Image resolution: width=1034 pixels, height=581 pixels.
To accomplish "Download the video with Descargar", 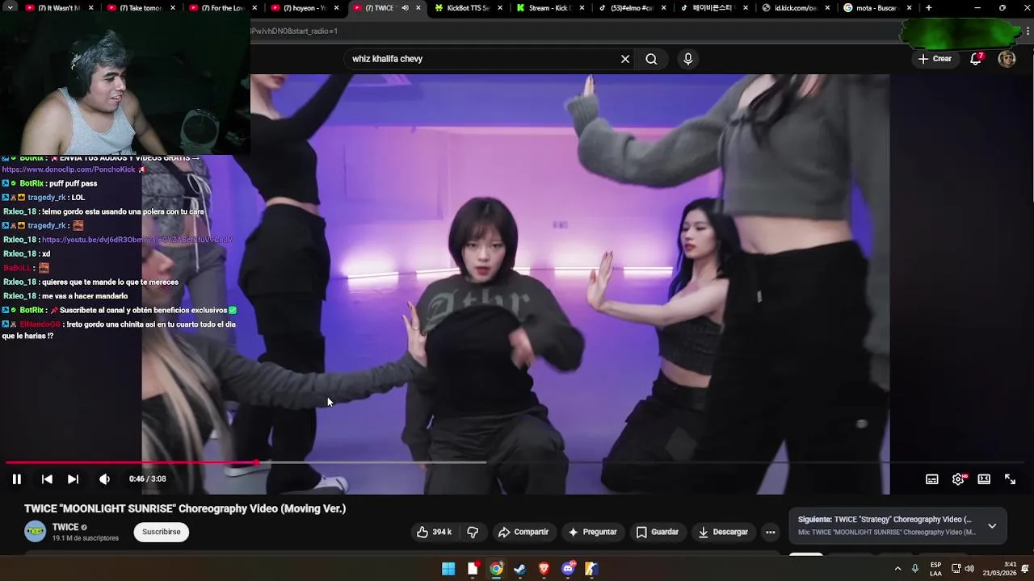I will 723,532.
